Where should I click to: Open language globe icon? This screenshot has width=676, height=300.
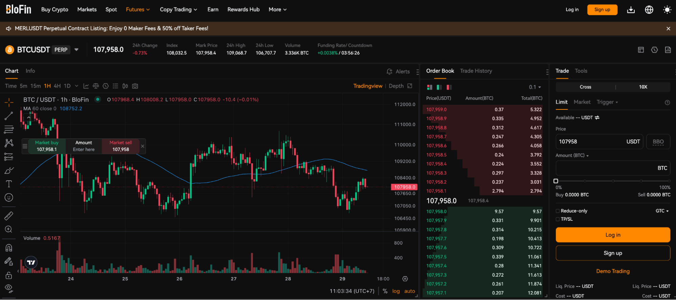click(649, 10)
